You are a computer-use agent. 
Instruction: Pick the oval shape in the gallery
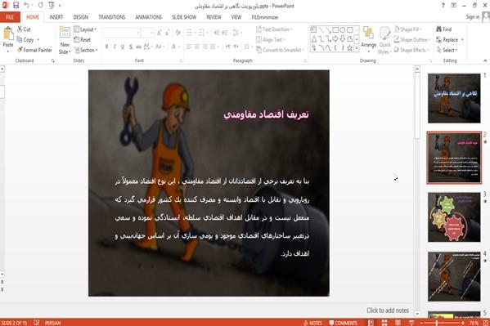pos(343,29)
